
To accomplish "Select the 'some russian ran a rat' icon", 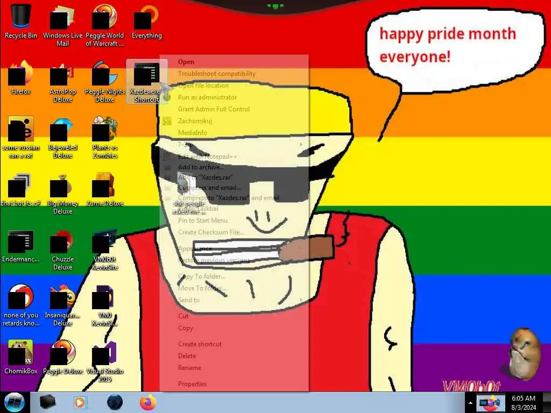I will coord(21,138).
